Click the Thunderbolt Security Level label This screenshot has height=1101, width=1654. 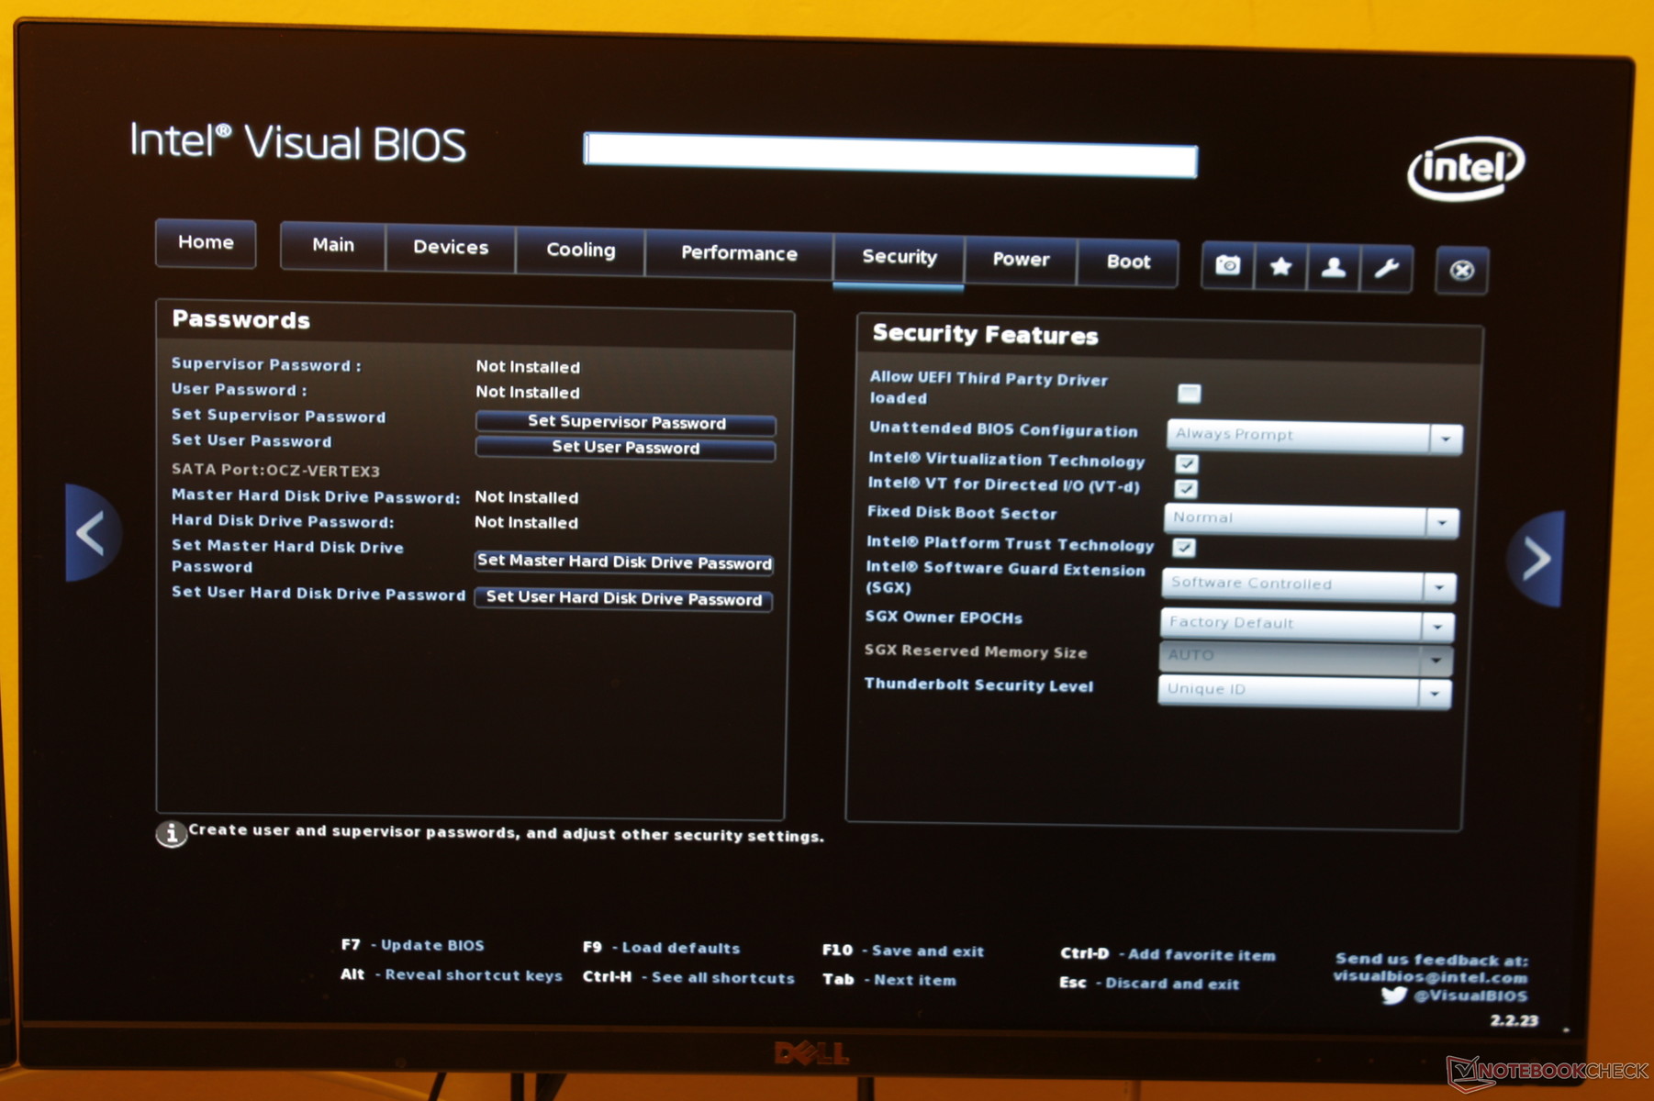pyautogui.click(x=978, y=685)
